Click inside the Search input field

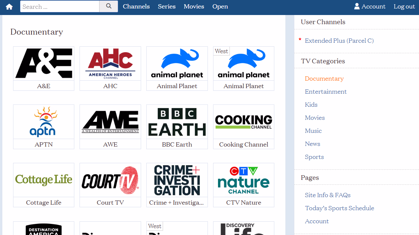[60, 7]
